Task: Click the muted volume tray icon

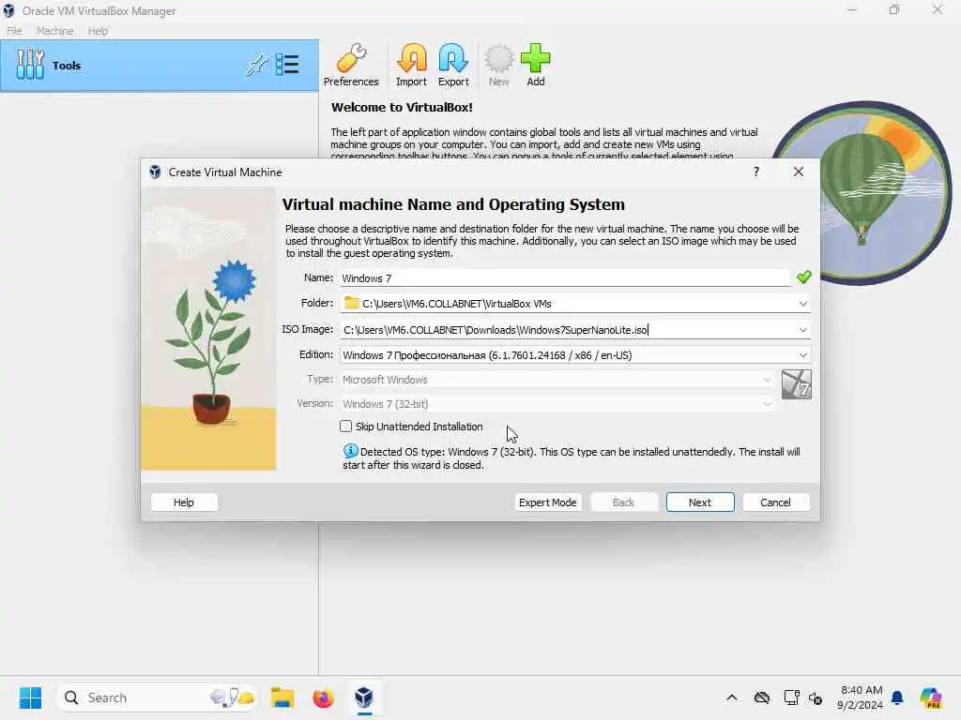Action: click(x=816, y=697)
